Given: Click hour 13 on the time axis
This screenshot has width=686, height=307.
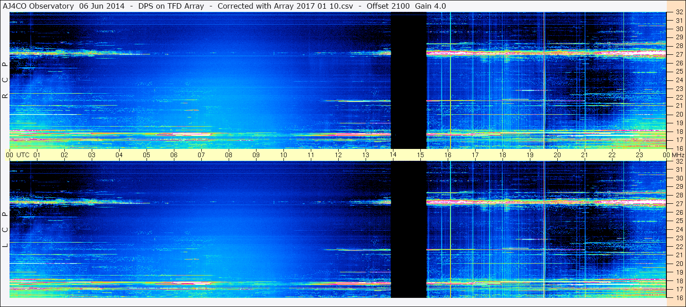Looking at the screenshot, I should coord(366,155).
